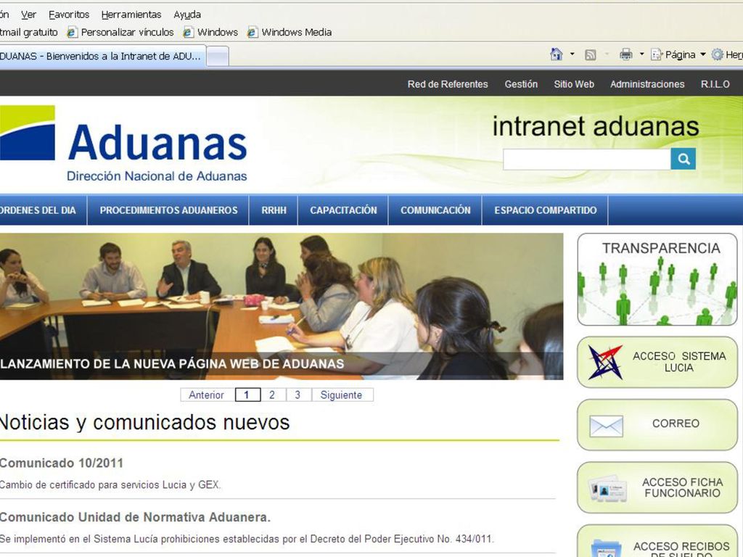Click the Aduanas logo

[123, 144]
